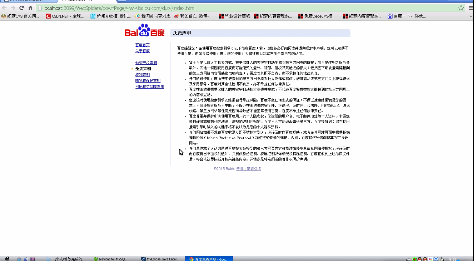The width and height of the screenshot is (474, 261).
Task: Open the 新闻哥内容列表 bookmark
Action: [x=153, y=16]
